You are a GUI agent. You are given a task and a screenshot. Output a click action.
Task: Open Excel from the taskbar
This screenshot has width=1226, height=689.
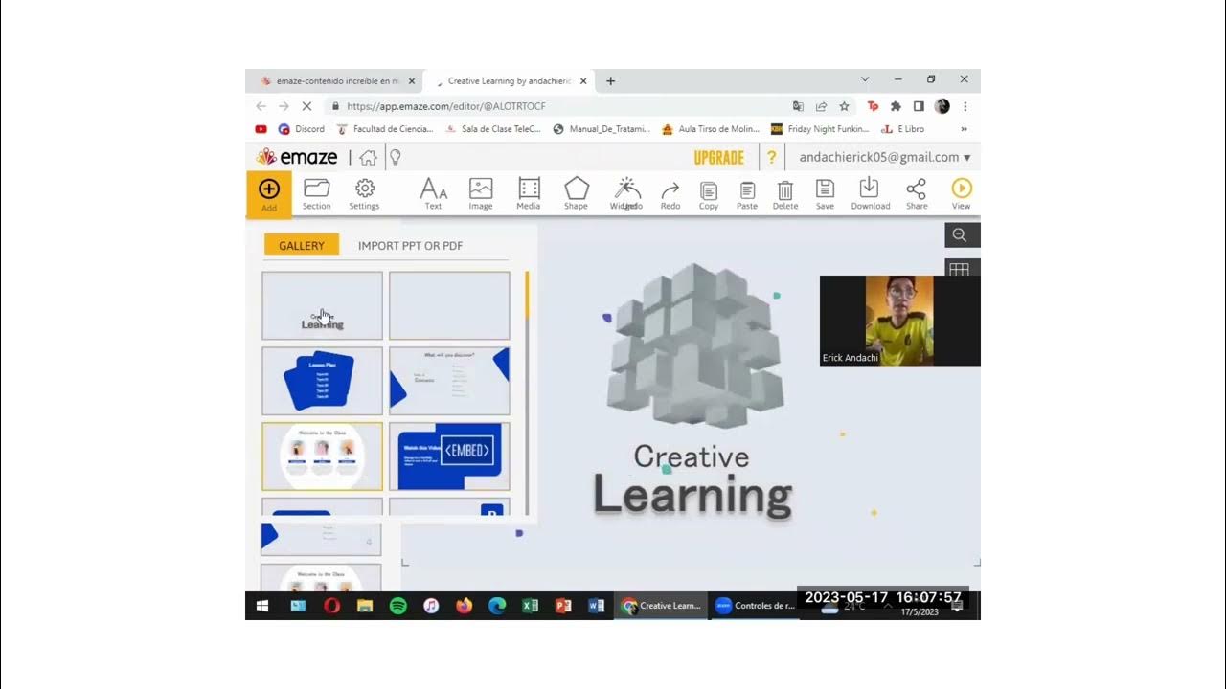(530, 606)
